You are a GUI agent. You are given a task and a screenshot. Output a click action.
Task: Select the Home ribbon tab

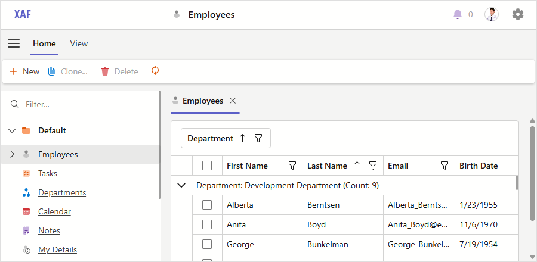(44, 43)
